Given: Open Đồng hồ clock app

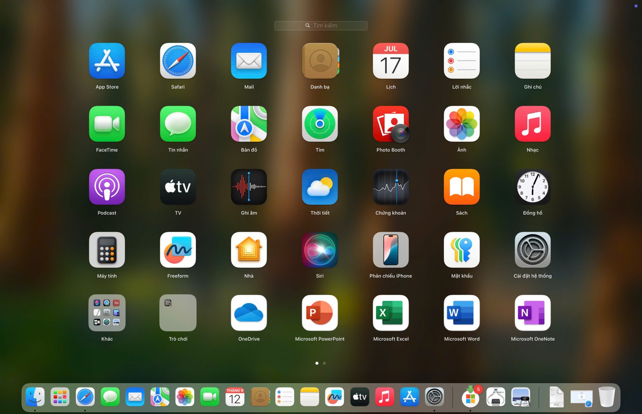Looking at the screenshot, I should 533,187.
